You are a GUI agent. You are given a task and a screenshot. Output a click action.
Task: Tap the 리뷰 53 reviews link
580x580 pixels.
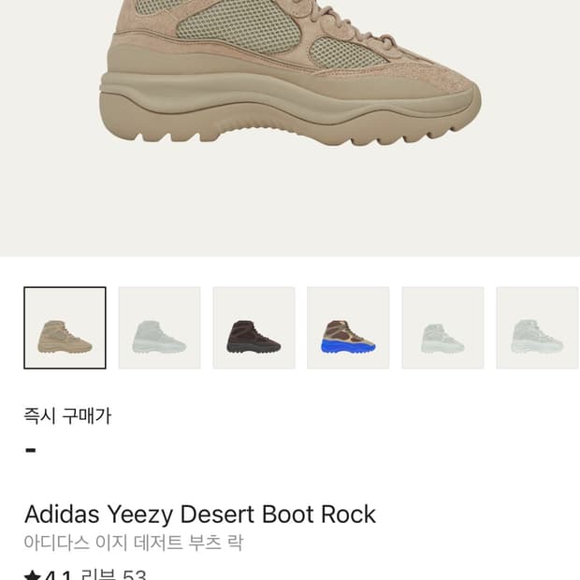(113, 574)
